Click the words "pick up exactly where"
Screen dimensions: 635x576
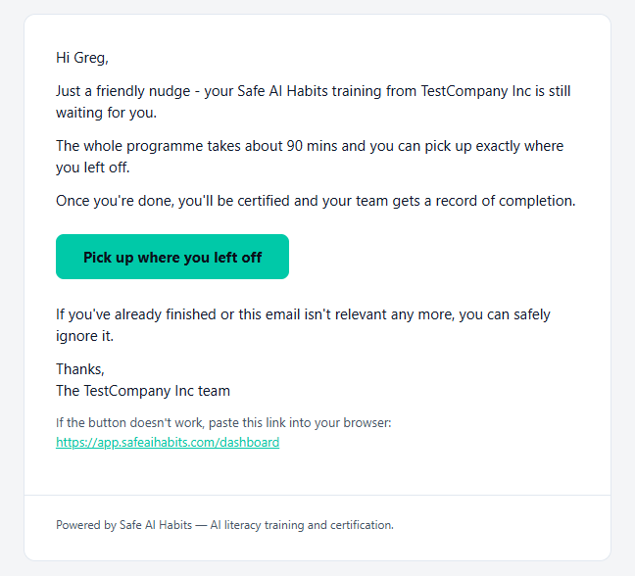pos(494,146)
